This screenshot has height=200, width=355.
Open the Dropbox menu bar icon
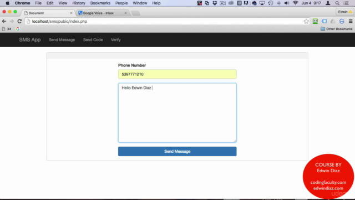click(x=215, y=3)
